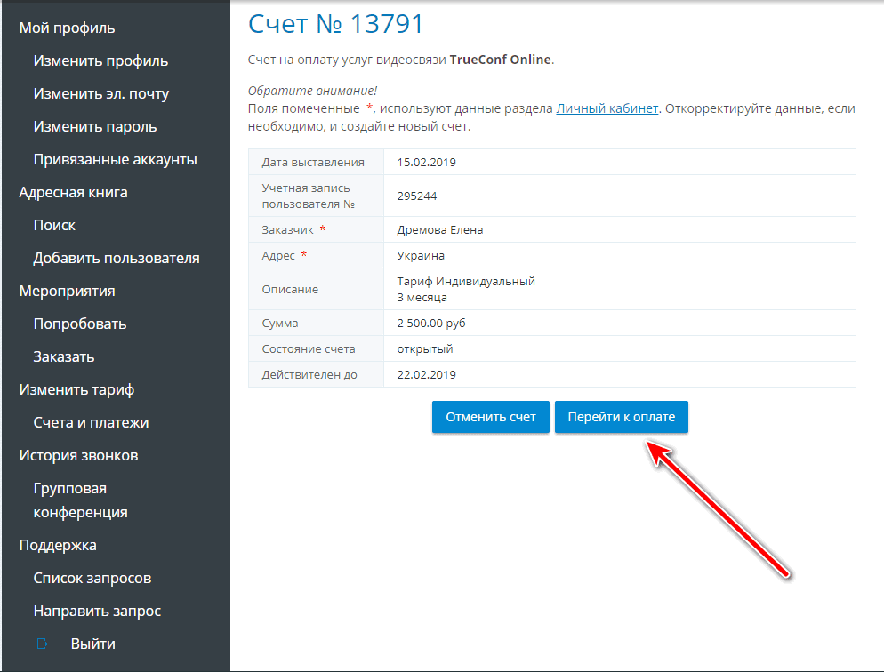884x672 pixels.
Task: Click the Описание label
Action: (x=290, y=290)
